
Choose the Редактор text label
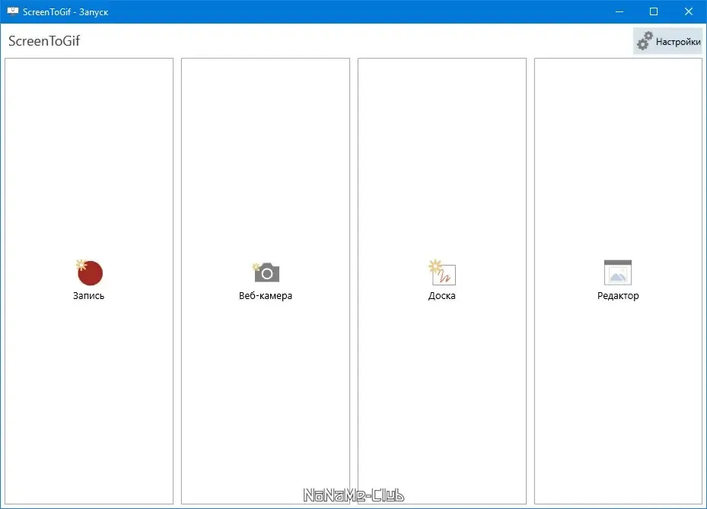[618, 296]
